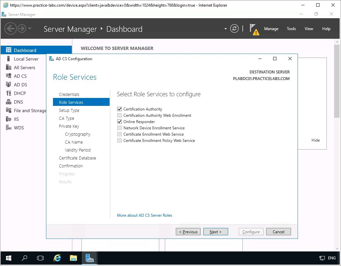Image resolution: width=341 pixels, height=266 pixels.
Task: Go to Private Key step
Action: [69, 126]
